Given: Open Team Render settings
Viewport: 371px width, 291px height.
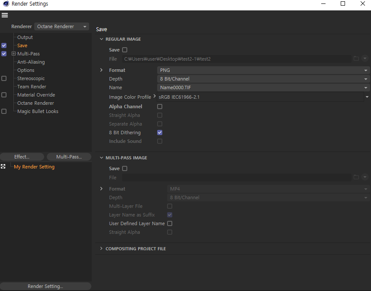Looking at the screenshot, I should tap(32, 87).
